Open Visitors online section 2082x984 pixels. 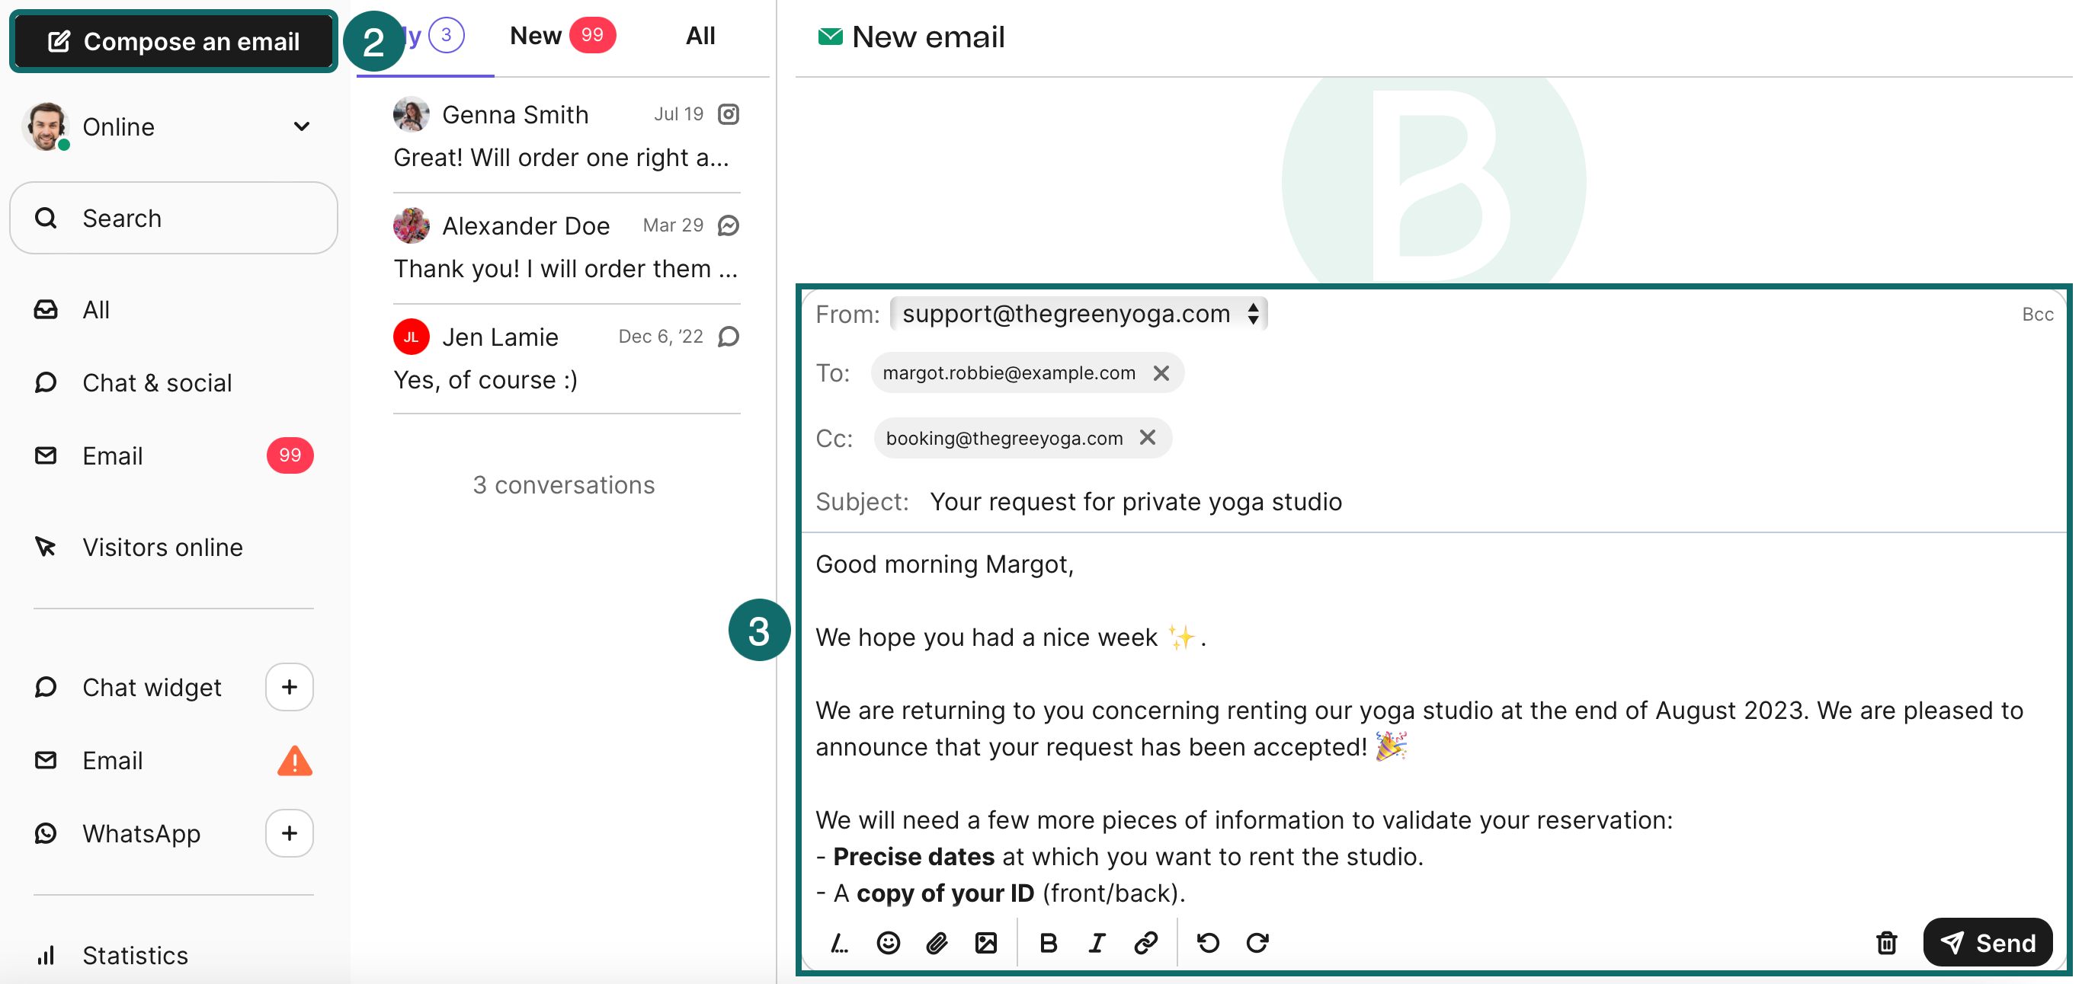(162, 547)
